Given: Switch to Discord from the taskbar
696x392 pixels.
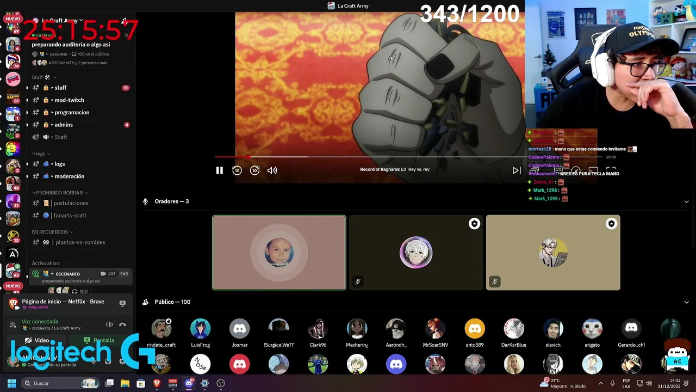Looking at the screenshot, I should point(189,383).
